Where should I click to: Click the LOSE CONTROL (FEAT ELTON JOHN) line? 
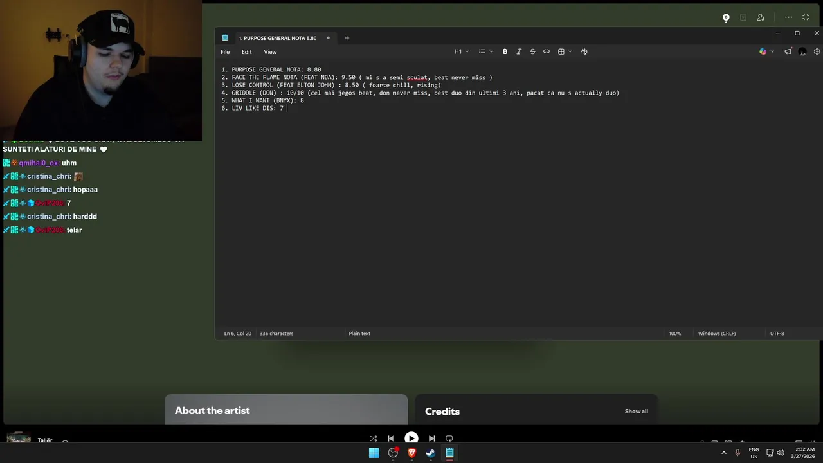(x=330, y=85)
